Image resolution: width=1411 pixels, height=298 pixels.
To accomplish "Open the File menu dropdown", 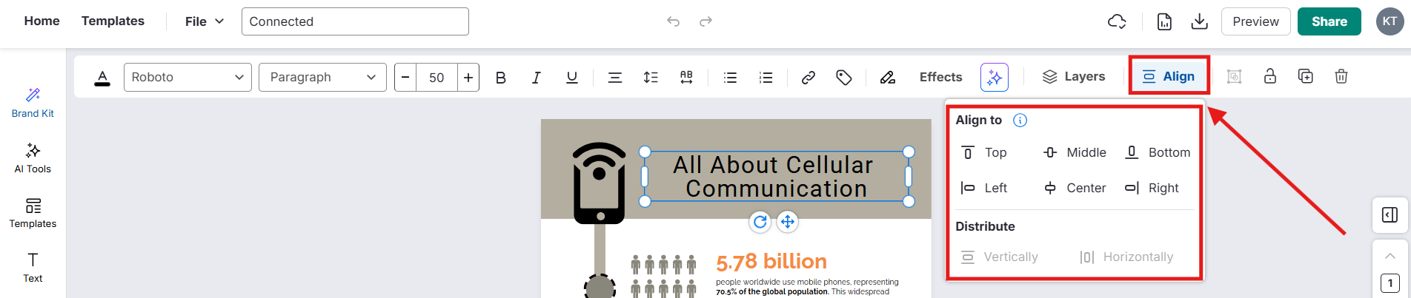I will point(205,21).
